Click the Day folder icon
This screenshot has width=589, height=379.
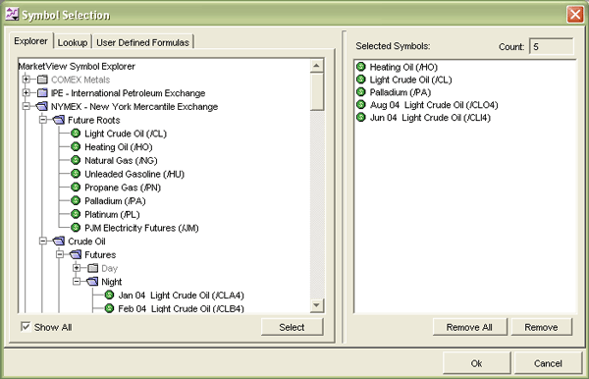pyautogui.click(x=93, y=268)
